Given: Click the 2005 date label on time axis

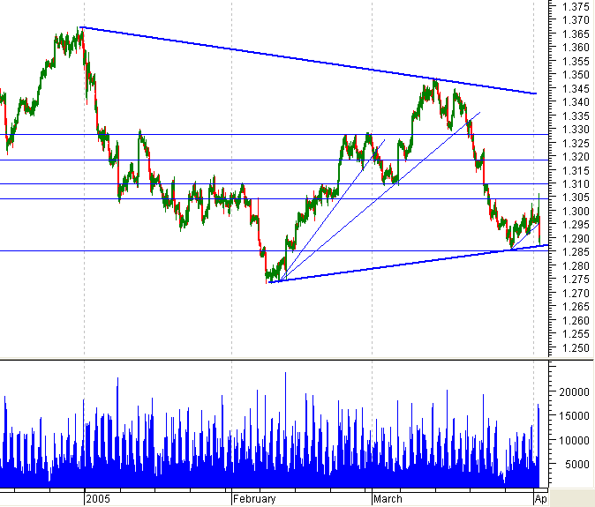Looking at the screenshot, I should (x=98, y=499).
